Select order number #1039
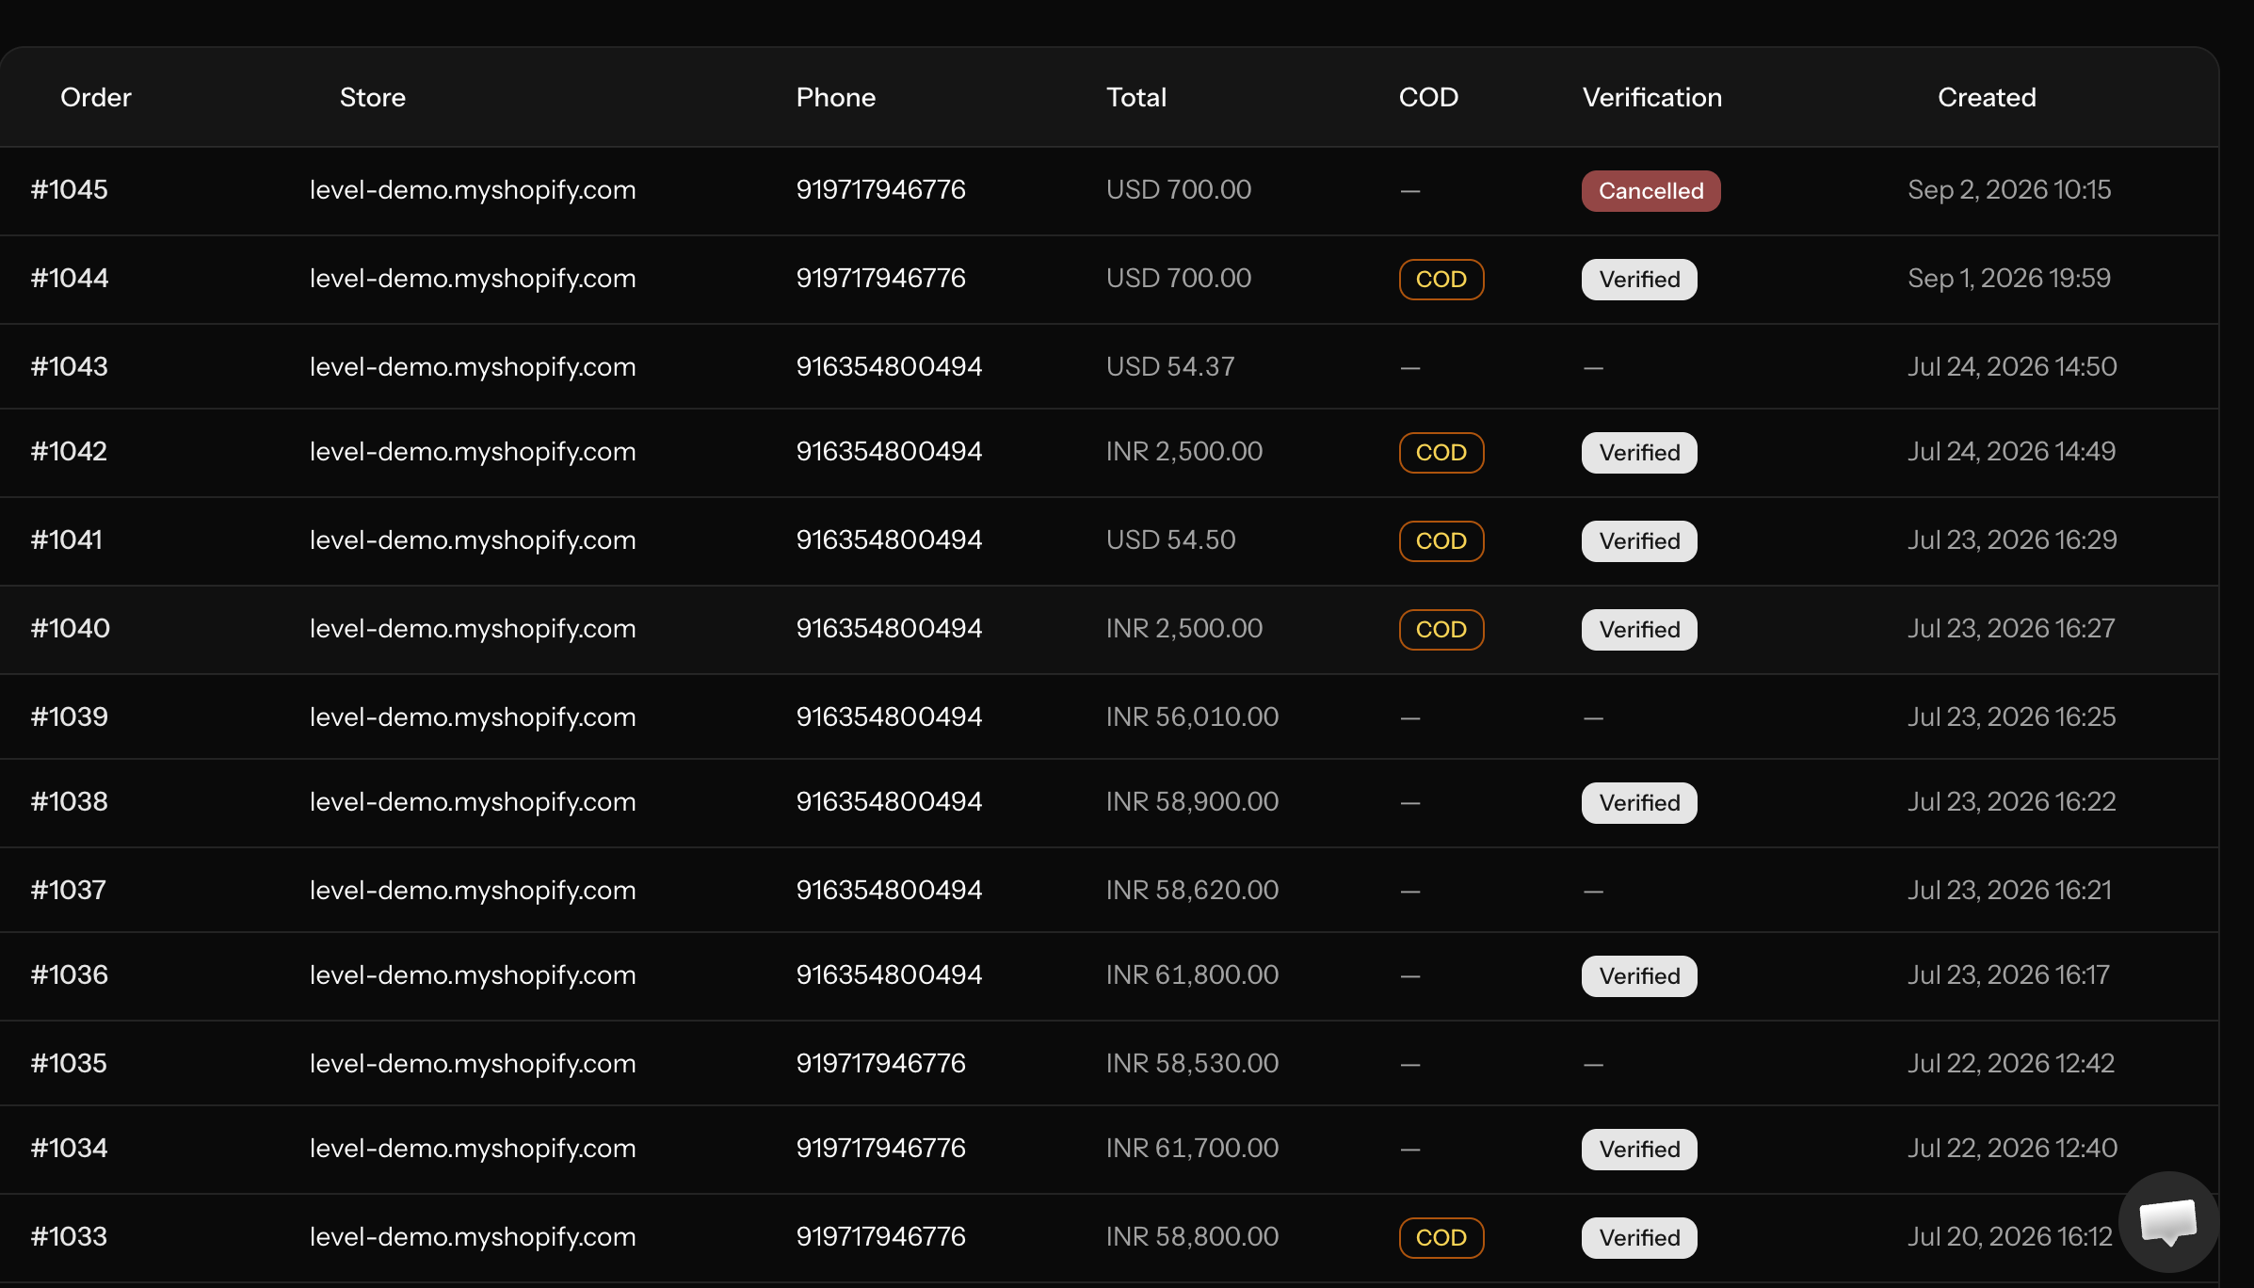Viewport: 2254px width, 1288px height. tap(70, 716)
